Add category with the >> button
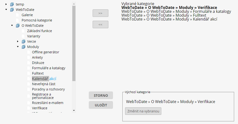This screenshot has width=238, height=124. pos(100,13)
